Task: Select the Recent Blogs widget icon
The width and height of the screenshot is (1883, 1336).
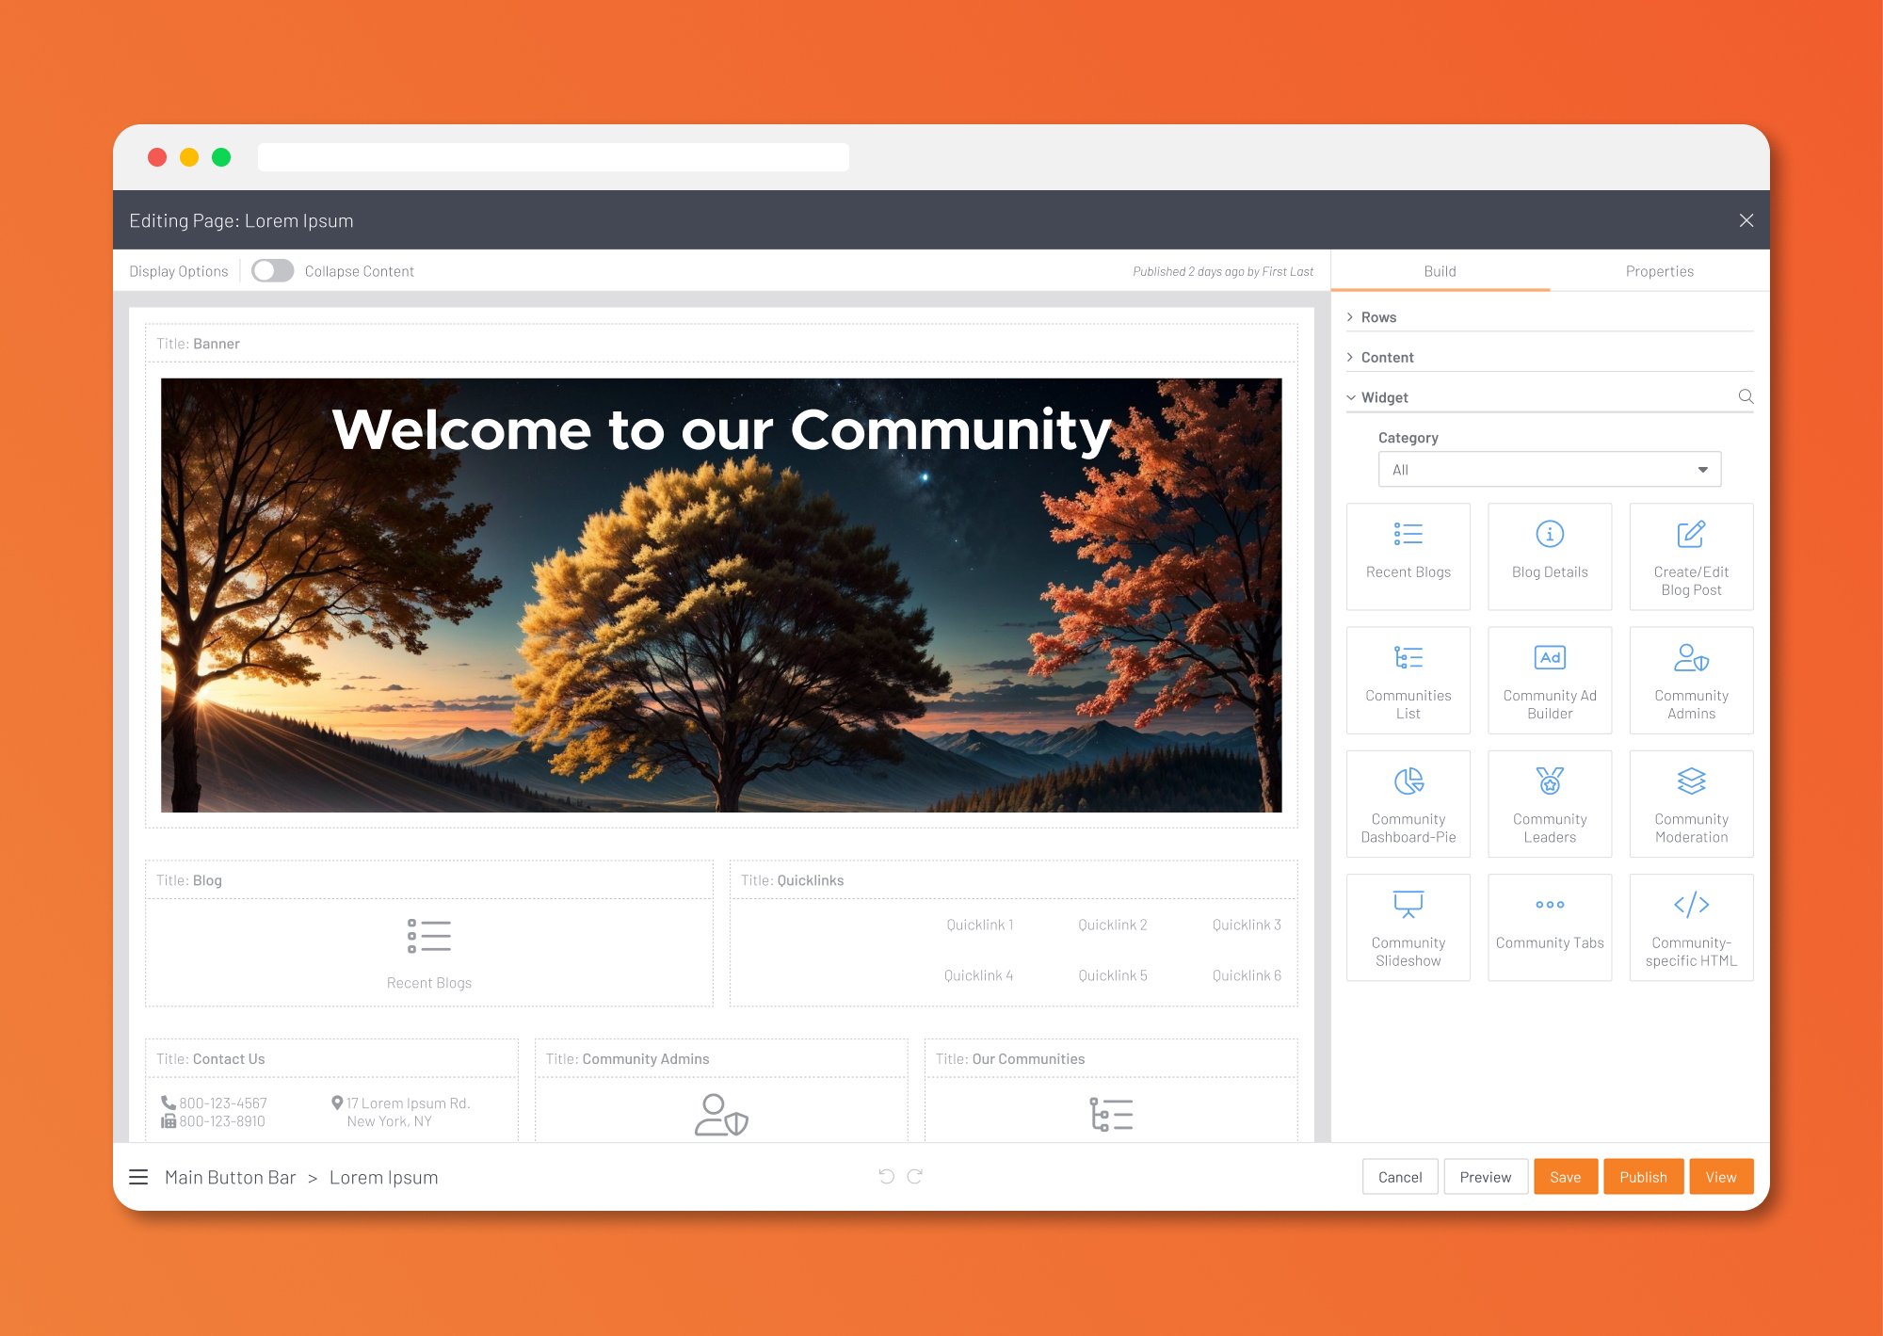Action: coord(1408,535)
